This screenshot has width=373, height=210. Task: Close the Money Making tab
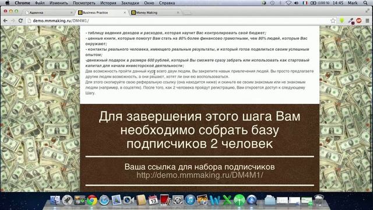pos(178,12)
